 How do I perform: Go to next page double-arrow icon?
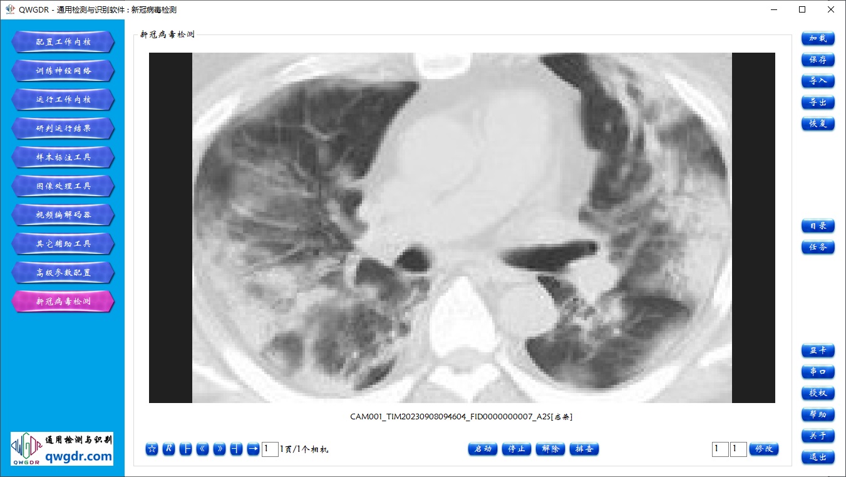click(x=219, y=449)
